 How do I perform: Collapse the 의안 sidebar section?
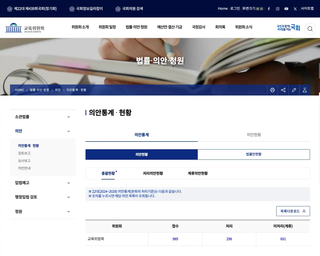(x=43, y=131)
